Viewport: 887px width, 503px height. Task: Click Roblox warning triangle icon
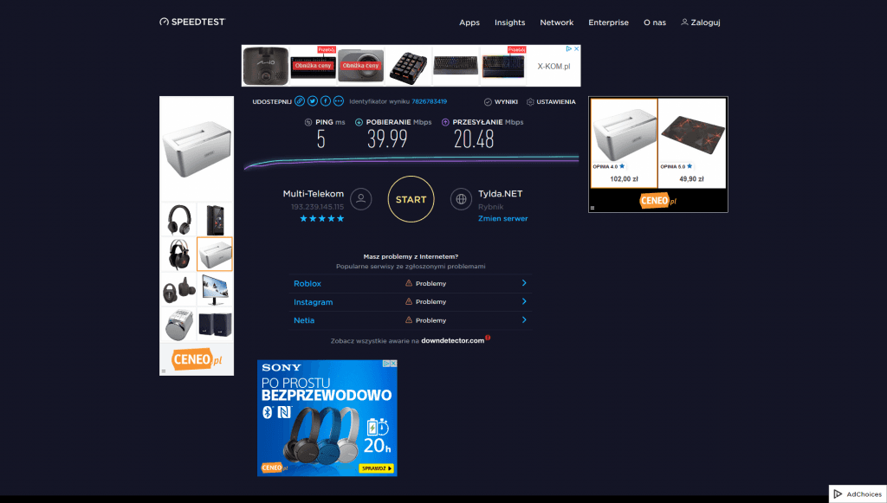point(409,283)
